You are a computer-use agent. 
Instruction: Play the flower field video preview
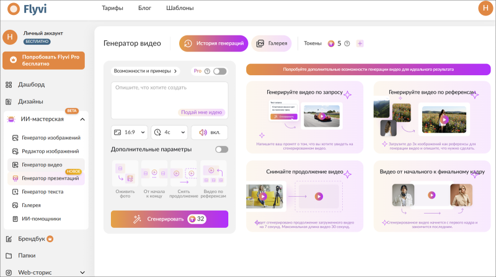click(x=444, y=119)
